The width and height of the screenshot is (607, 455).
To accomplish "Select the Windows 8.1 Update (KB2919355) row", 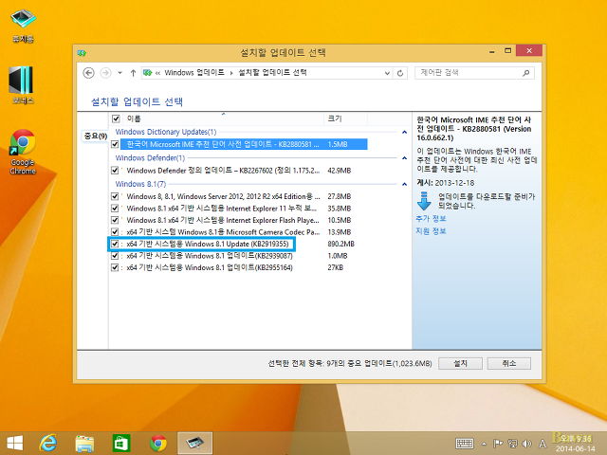I will 244,244.
